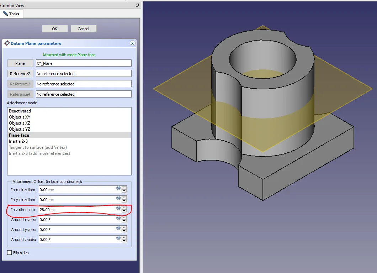The height and width of the screenshot is (273, 377).
Task: Increase Around y-axis angle with up arrow
Action: (x=124, y=228)
